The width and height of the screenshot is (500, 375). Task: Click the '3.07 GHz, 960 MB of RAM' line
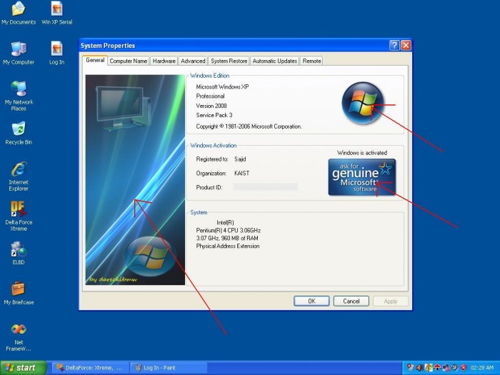coord(226,238)
